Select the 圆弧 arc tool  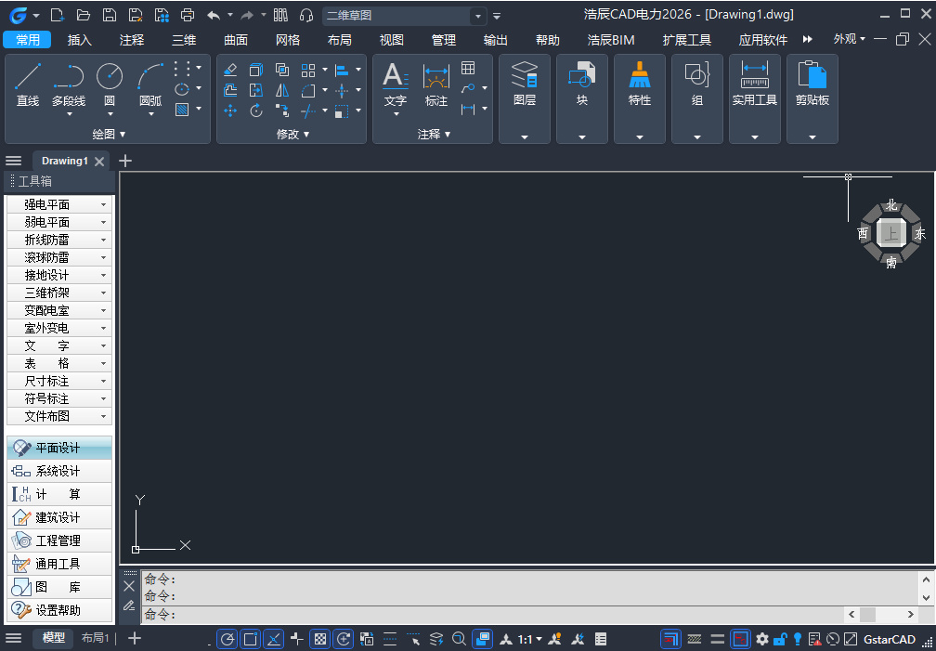[x=150, y=85]
